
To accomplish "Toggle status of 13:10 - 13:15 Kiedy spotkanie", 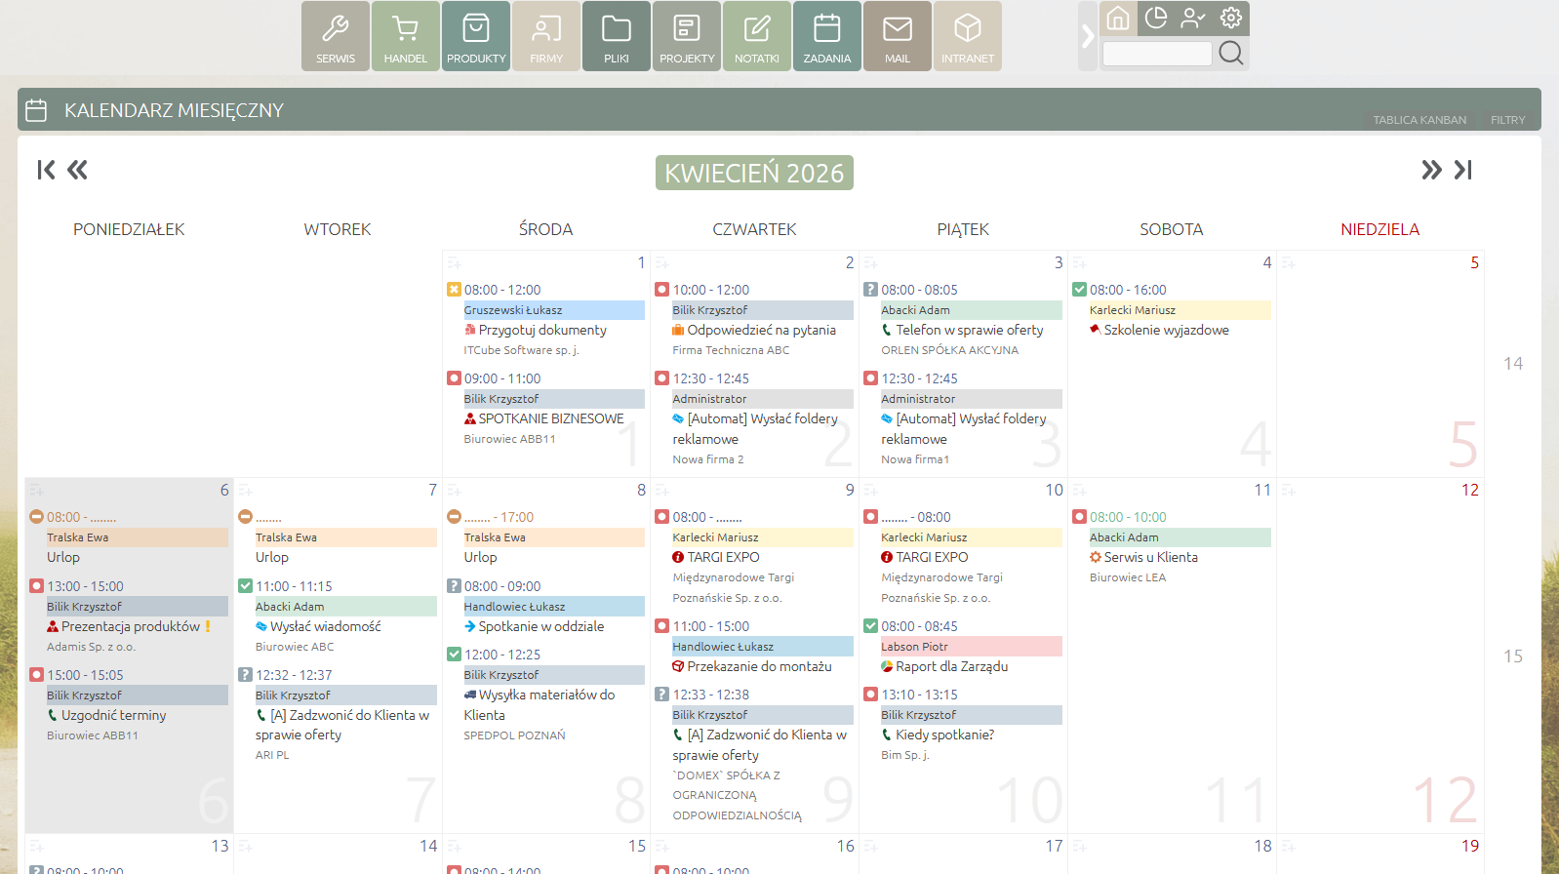I will click(871, 695).
